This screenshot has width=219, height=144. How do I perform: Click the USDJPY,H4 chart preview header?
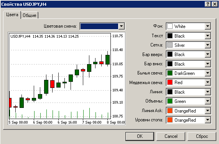tap(44, 36)
